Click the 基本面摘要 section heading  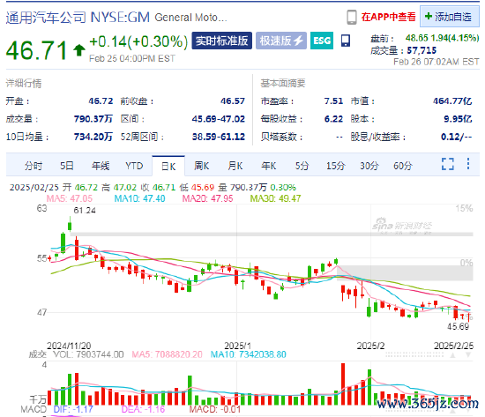pos(283,83)
